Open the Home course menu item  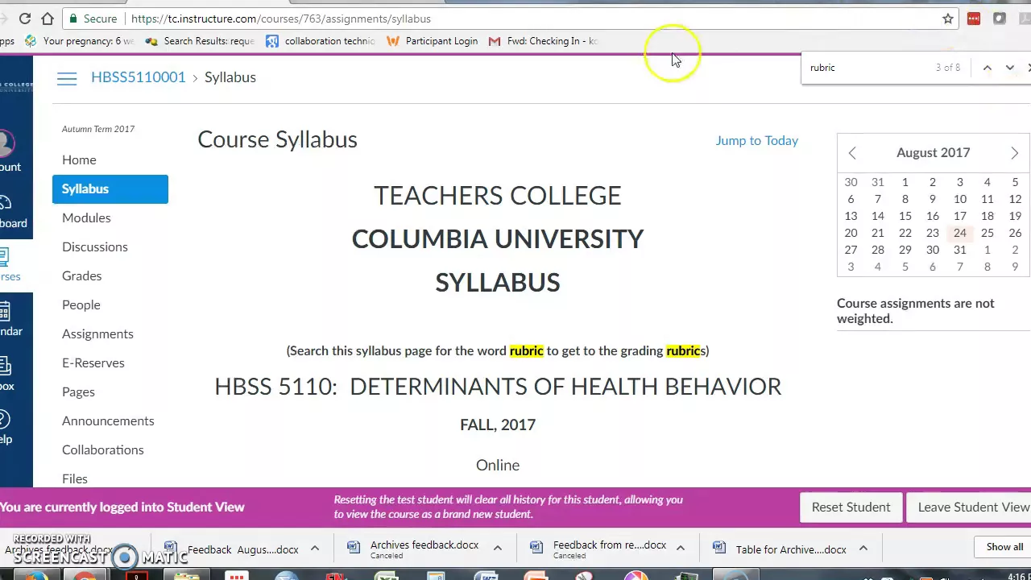79,159
